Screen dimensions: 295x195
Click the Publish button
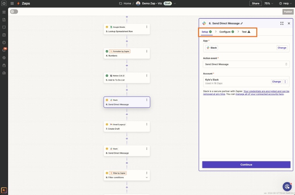coord(288,12)
